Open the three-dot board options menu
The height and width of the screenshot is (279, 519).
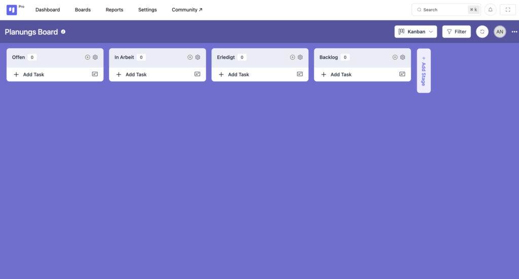click(514, 32)
